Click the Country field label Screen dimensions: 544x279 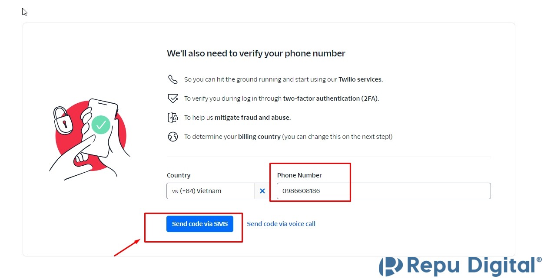click(179, 175)
